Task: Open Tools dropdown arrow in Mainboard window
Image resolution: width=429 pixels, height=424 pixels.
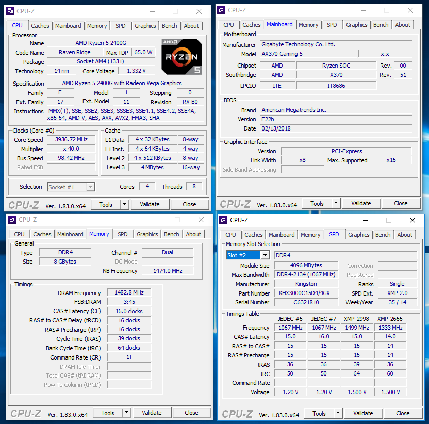Action: [x=336, y=203]
